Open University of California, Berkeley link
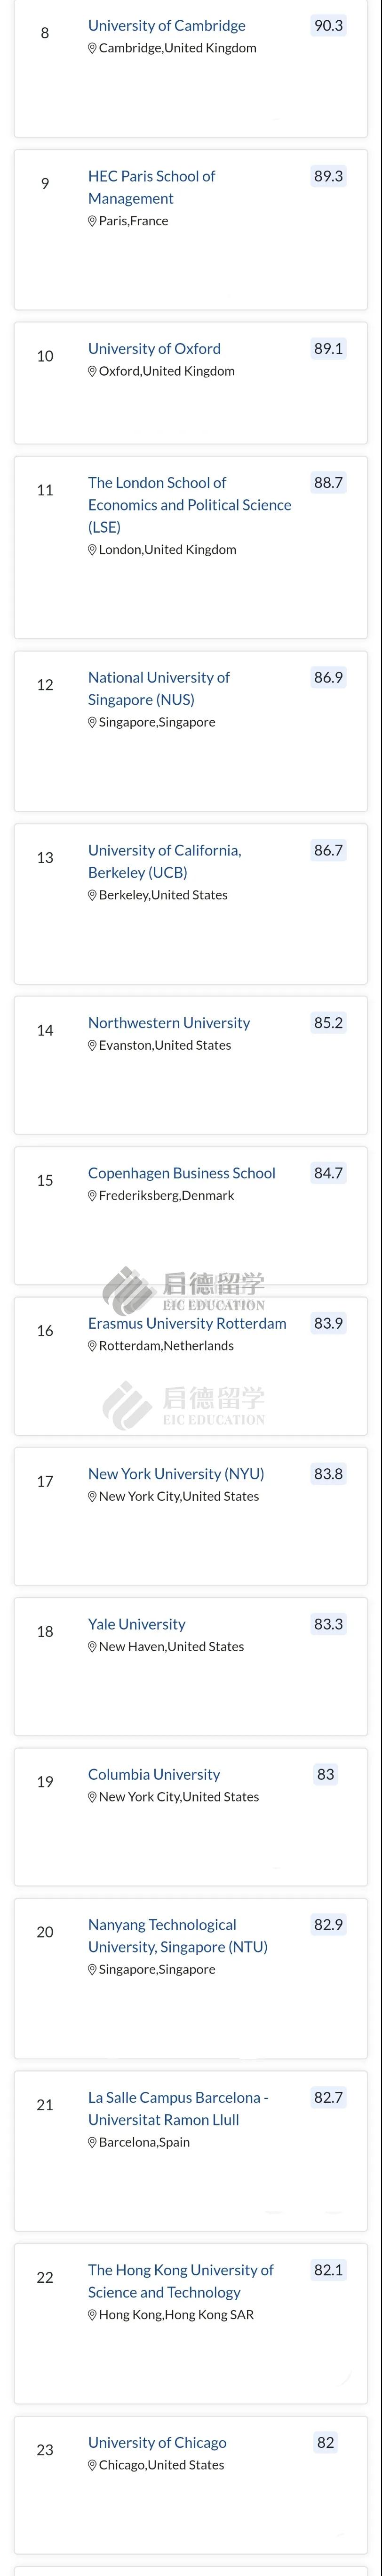 165,861
